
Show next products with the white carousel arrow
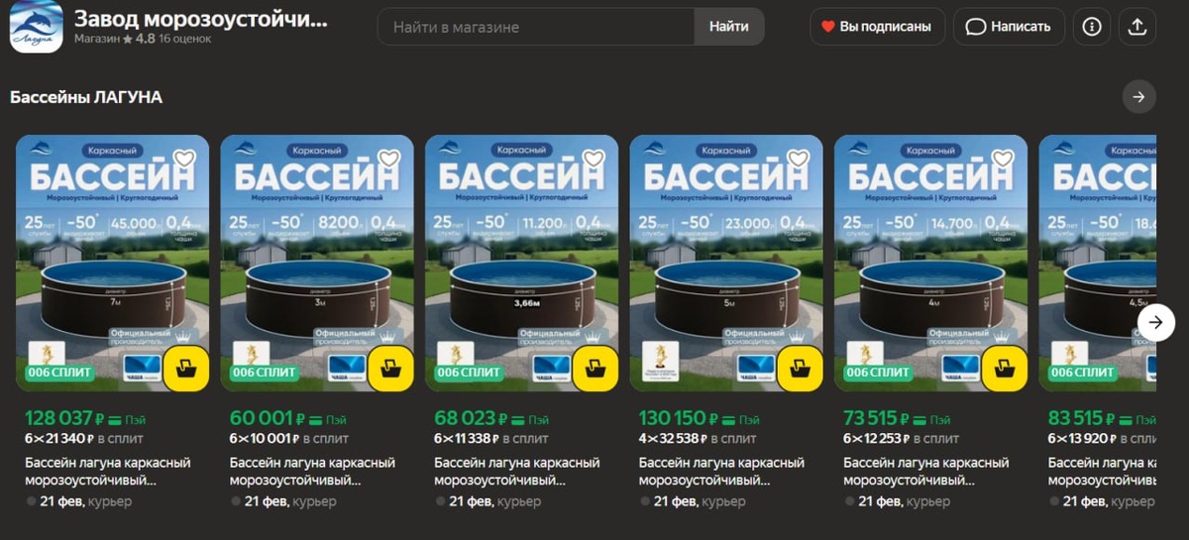[1156, 322]
